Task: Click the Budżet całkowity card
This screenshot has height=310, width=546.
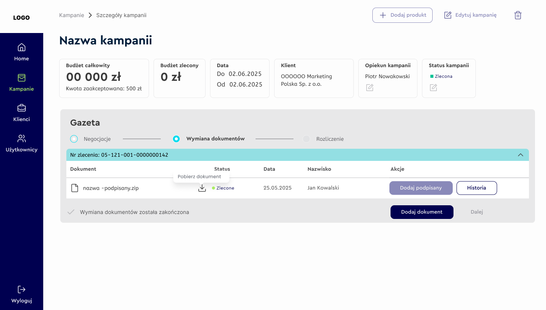Action: 104,78
